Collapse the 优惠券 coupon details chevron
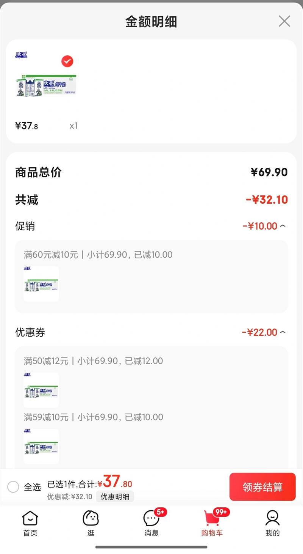The height and width of the screenshot is (554, 303). [x=283, y=332]
